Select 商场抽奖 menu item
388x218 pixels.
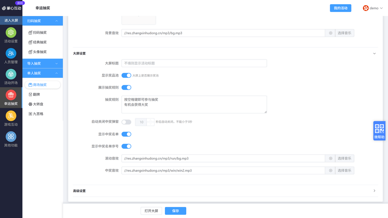[x=43, y=85]
